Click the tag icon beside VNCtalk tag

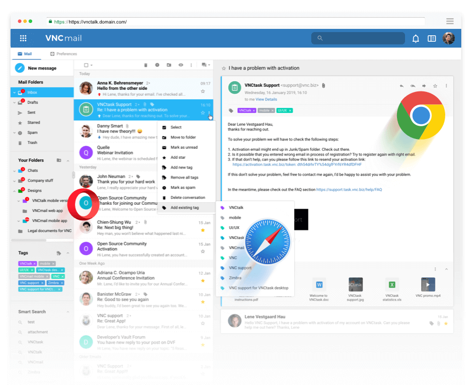tap(231, 111)
